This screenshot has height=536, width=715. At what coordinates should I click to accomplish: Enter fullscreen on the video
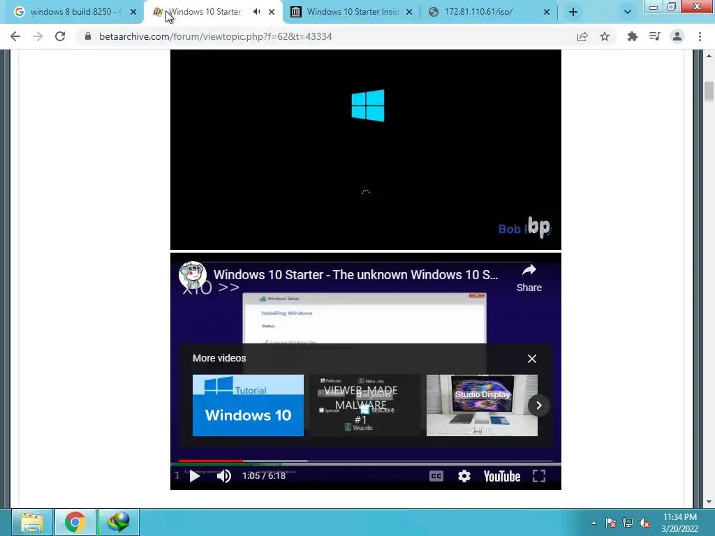[x=539, y=476]
